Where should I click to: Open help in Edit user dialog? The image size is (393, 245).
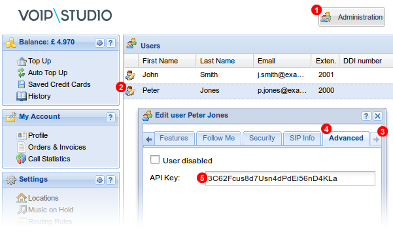click(366, 116)
